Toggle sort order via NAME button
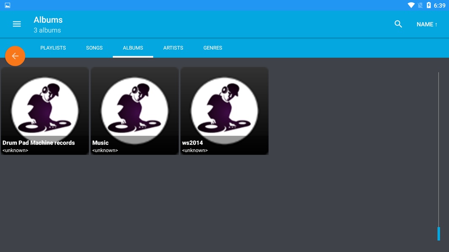The width and height of the screenshot is (449, 252). (x=427, y=24)
